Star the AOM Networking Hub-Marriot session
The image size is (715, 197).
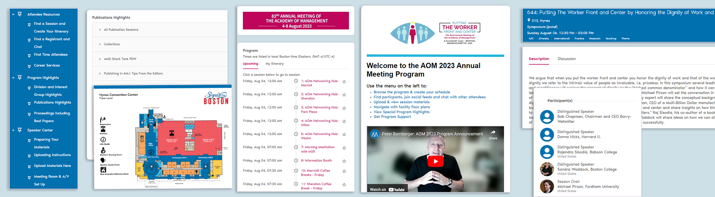344,82
